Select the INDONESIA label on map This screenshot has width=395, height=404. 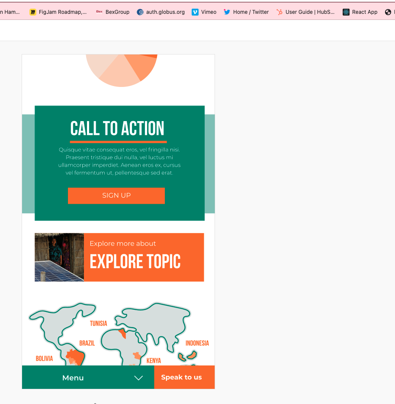[x=197, y=343]
